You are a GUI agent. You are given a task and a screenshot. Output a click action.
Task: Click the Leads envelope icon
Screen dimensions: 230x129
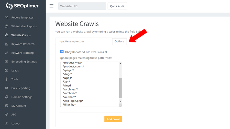point(6,71)
